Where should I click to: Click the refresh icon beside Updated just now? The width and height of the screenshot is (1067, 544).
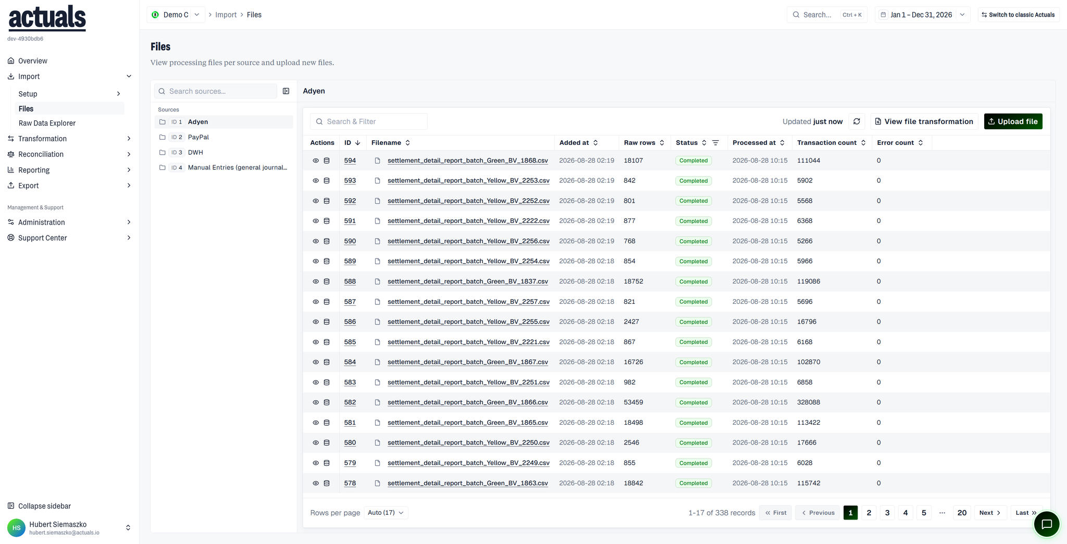(857, 121)
